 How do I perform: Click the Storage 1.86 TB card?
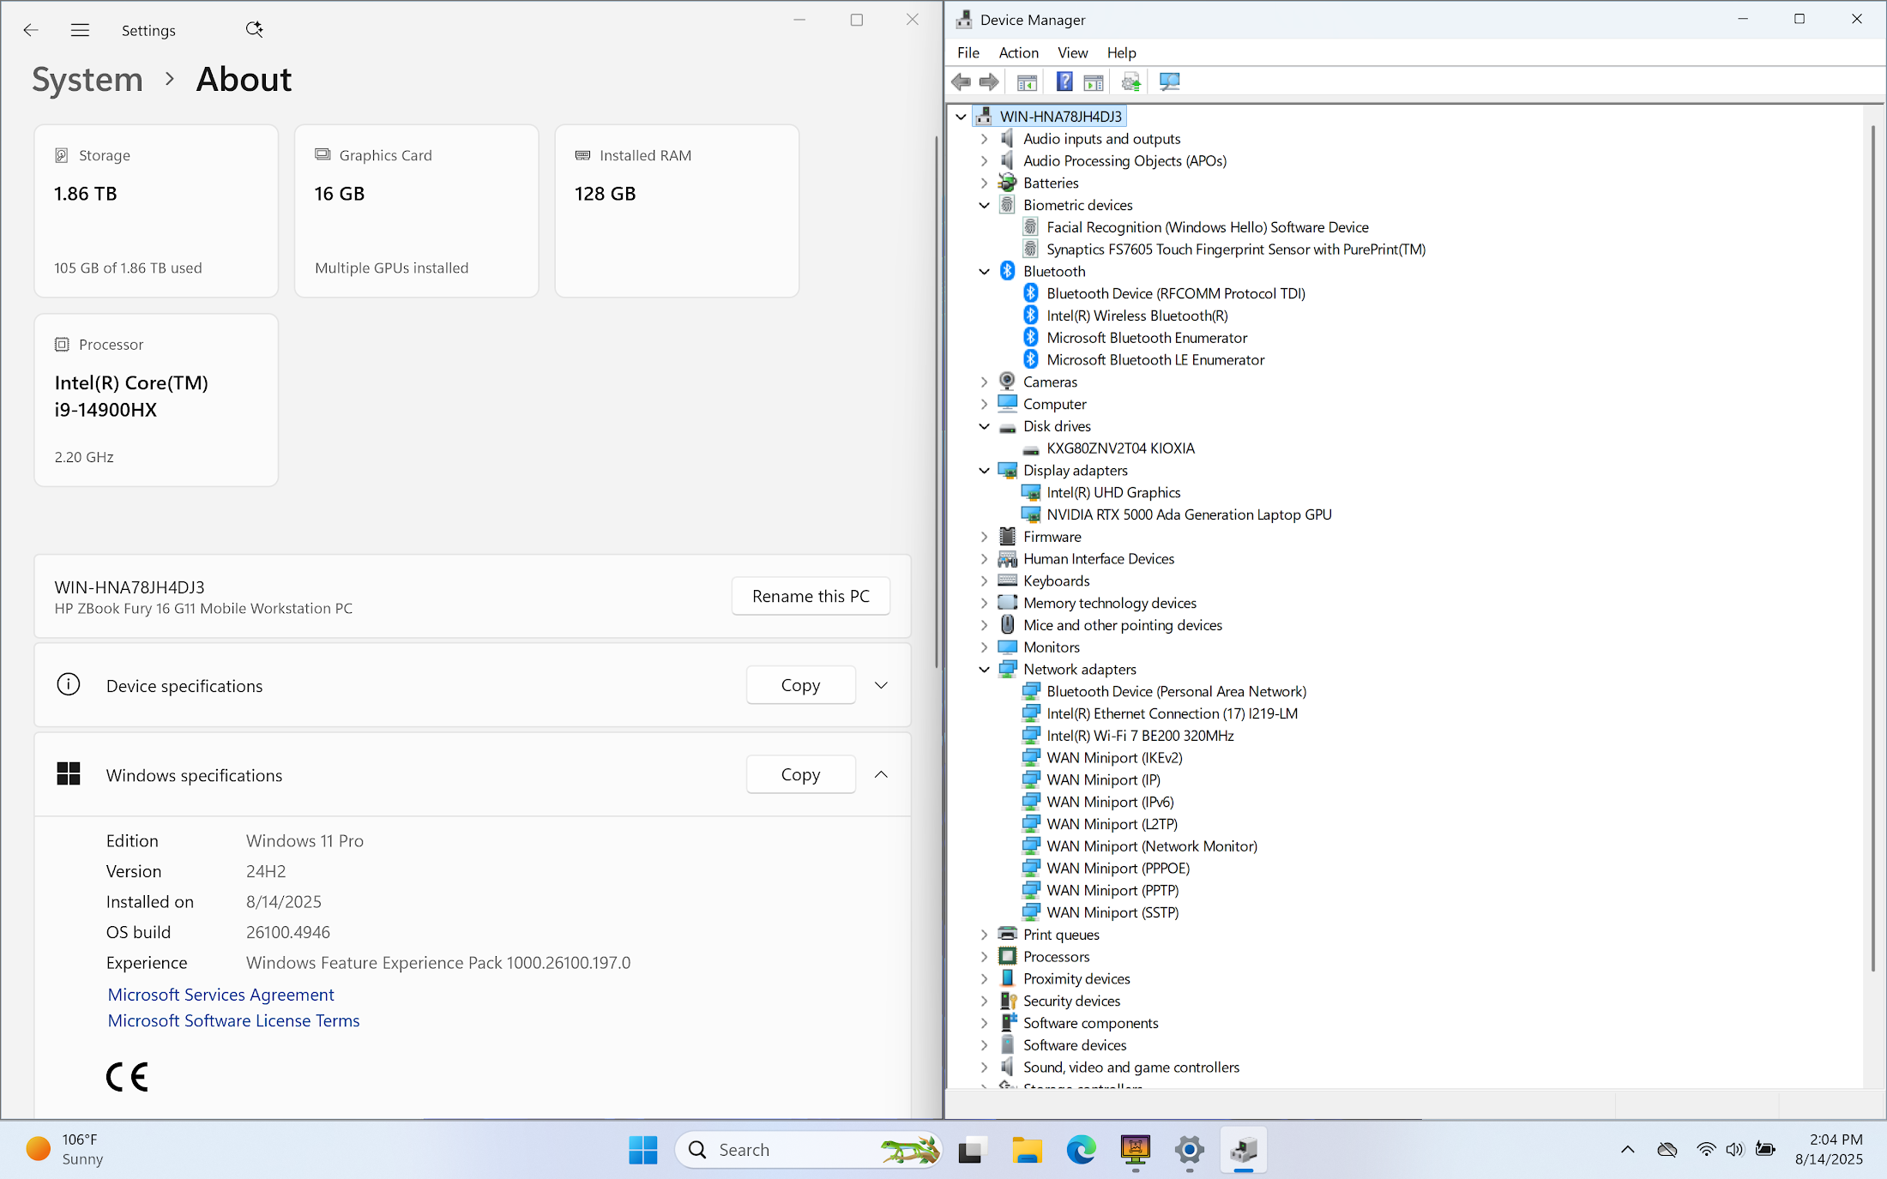pos(156,211)
